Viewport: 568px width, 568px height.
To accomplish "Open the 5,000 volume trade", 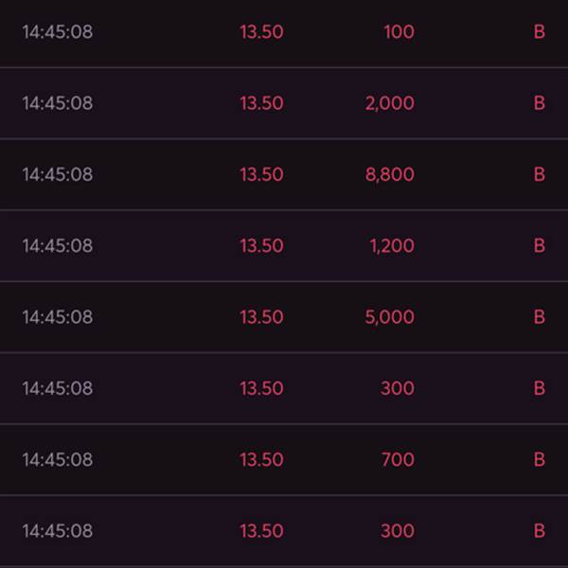I will (x=389, y=317).
